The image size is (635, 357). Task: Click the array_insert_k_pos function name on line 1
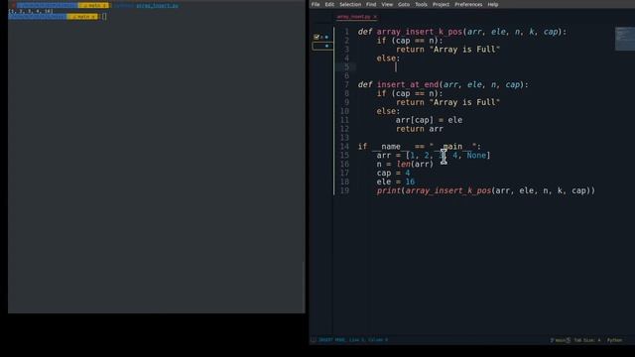pos(420,32)
